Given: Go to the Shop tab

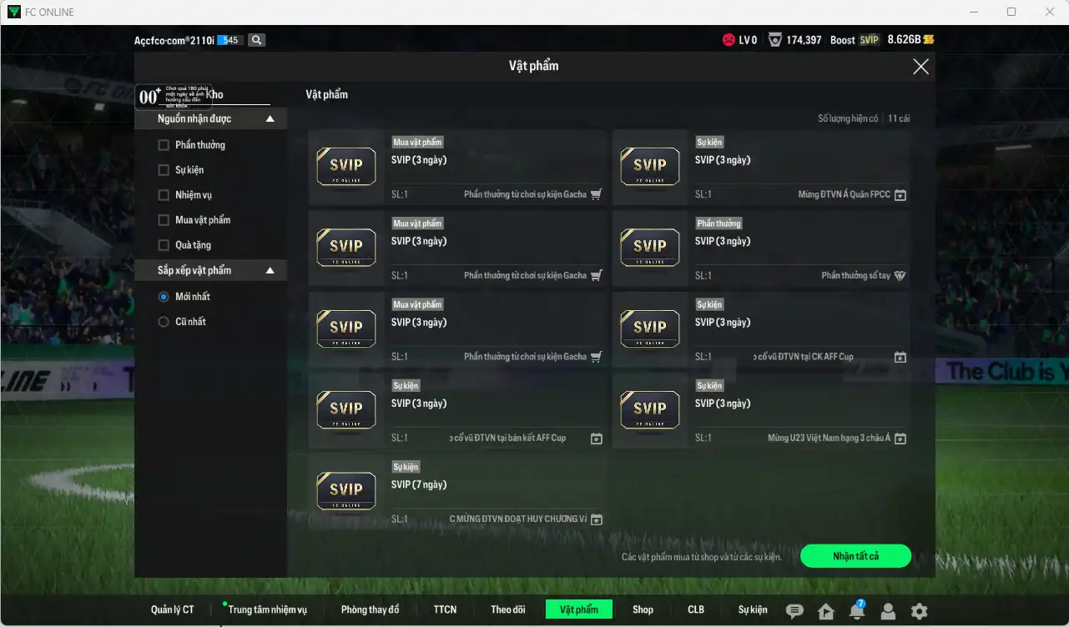Looking at the screenshot, I should (643, 609).
